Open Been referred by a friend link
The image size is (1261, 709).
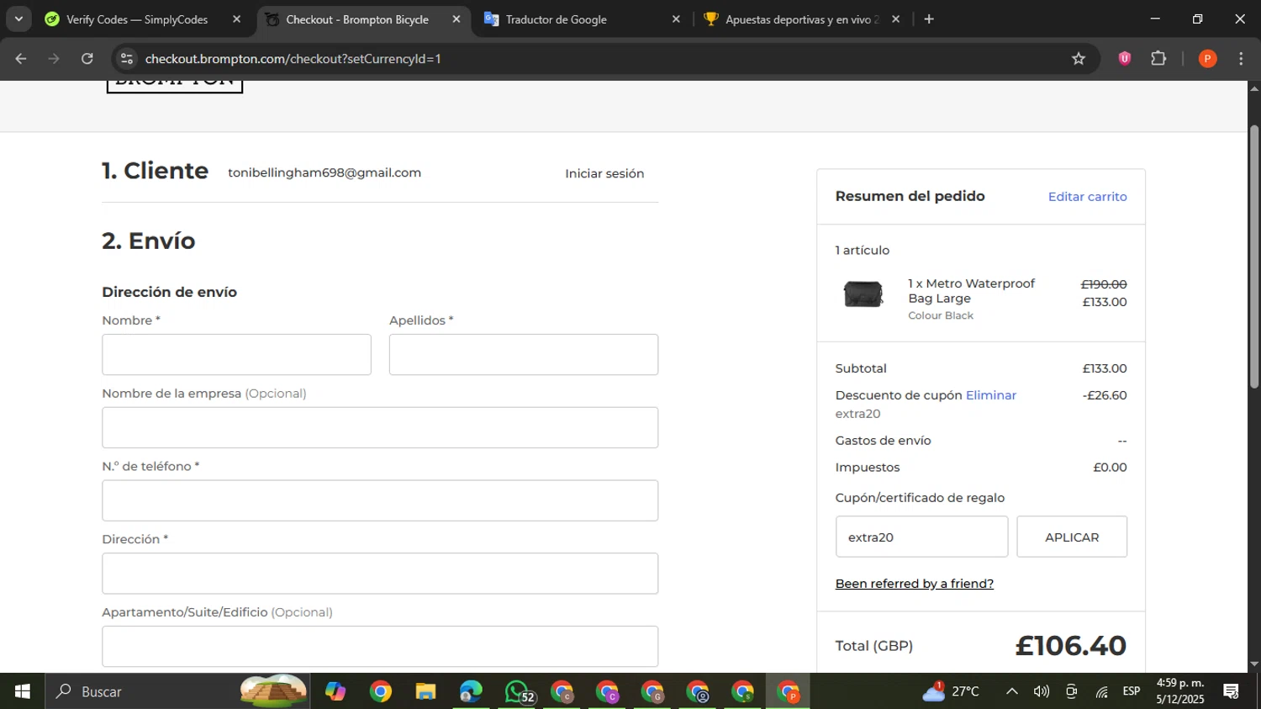pyautogui.click(x=914, y=584)
